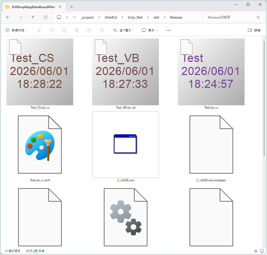
Task: Switch to details list view in status bar
Action: [256, 251]
